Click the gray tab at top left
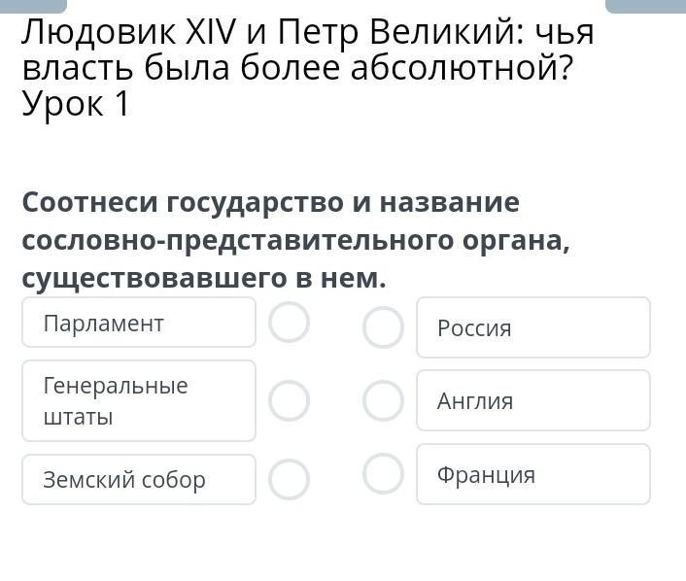 tap(33, 5)
